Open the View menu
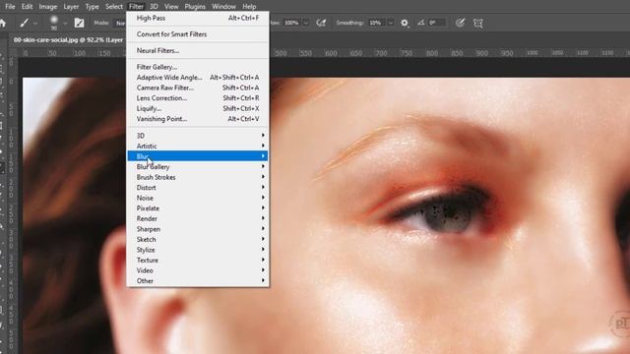Screen dimensions: 630x354 click(171, 7)
